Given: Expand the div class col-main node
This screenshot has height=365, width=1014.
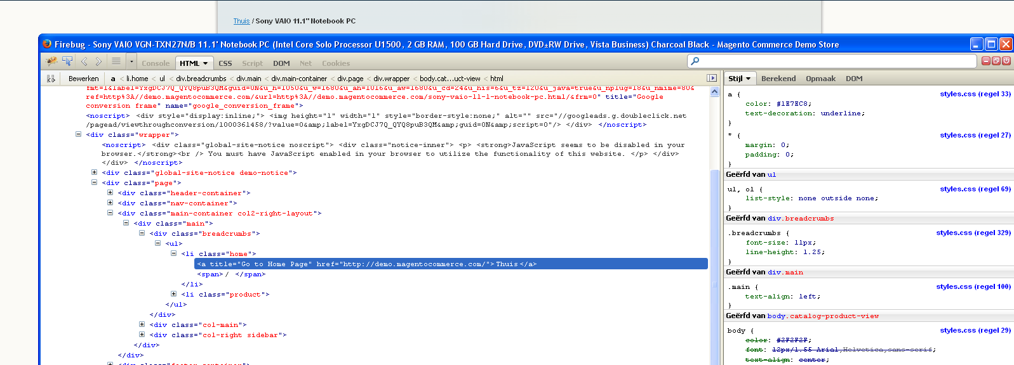Looking at the screenshot, I should pyautogui.click(x=142, y=324).
